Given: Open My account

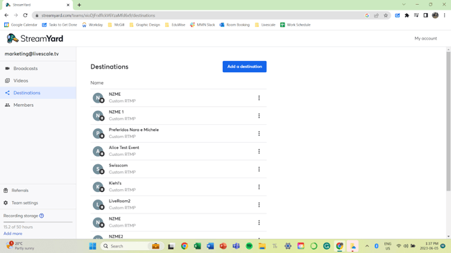Looking at the screenshot, I should (425, 38).
